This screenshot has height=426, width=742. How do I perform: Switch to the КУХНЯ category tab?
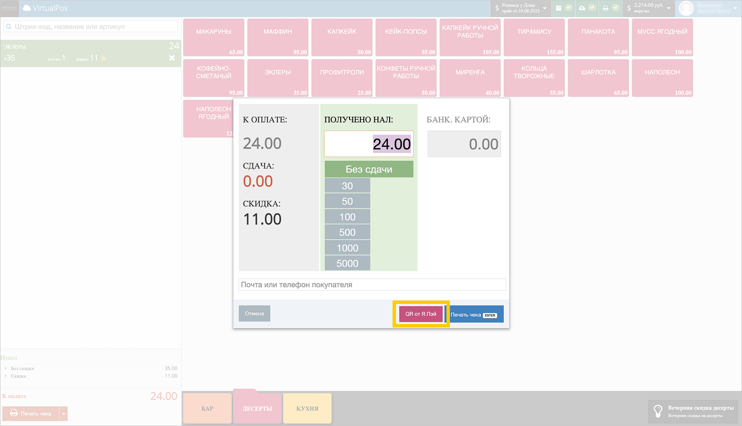307,408
